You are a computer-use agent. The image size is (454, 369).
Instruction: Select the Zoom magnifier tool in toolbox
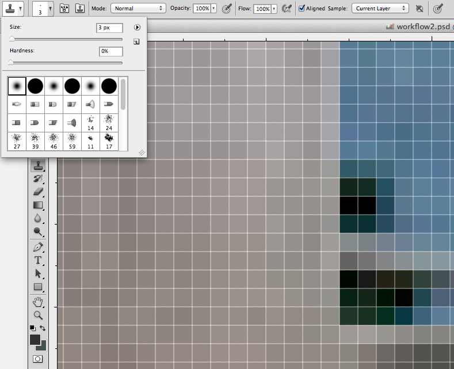tap(38, 315)
